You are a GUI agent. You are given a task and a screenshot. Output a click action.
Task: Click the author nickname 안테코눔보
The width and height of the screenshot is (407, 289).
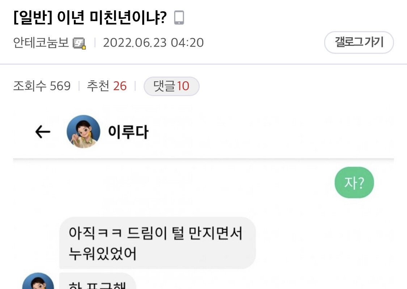click(x=41, y=43)
